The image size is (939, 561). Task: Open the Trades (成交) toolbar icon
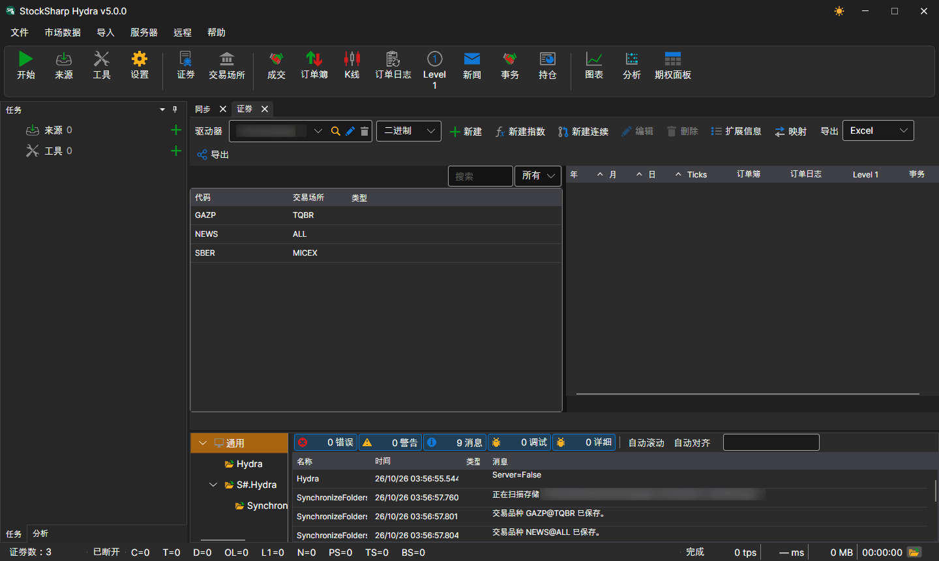[276, 59]
